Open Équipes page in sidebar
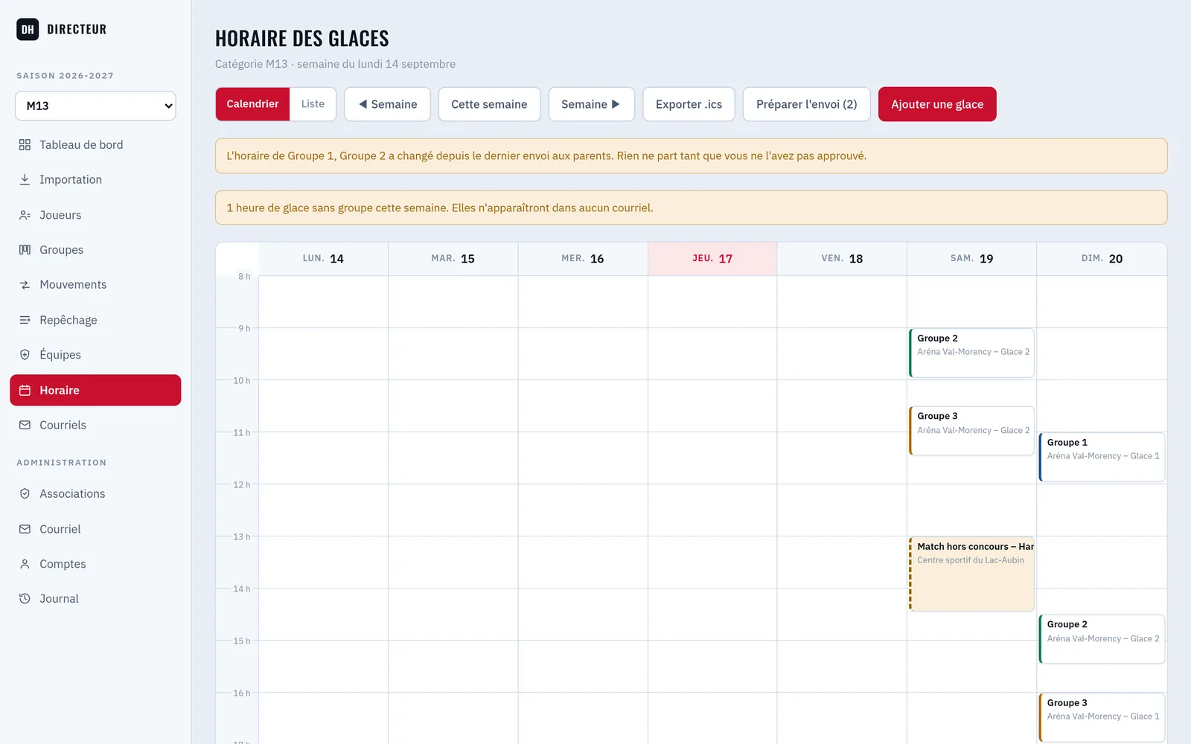Image resolution: width=1191 pixels, height=744 pixels. 95,355
